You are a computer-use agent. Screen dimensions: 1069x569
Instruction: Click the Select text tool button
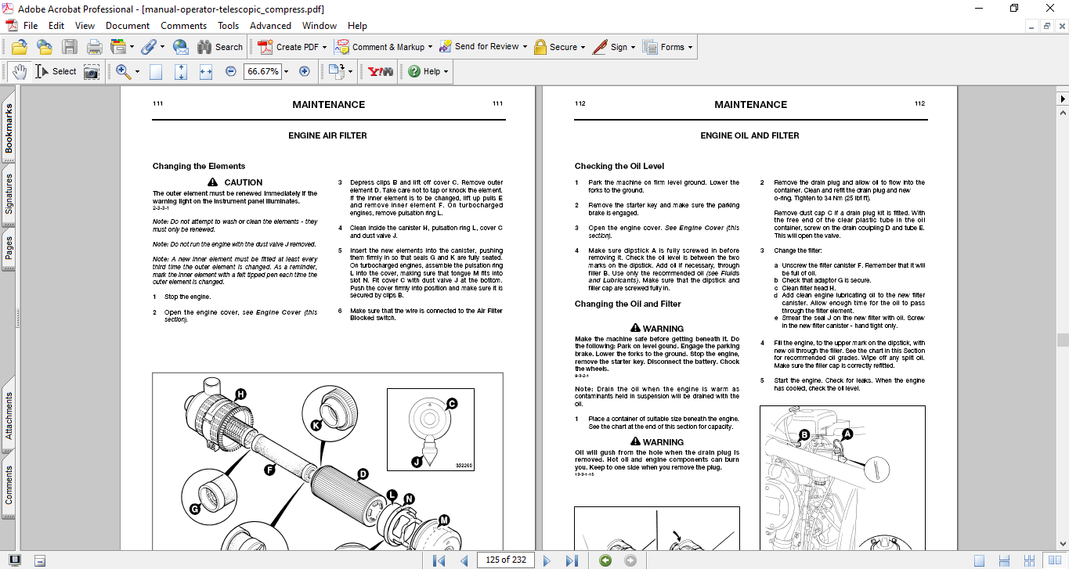(x=56, y=71)
